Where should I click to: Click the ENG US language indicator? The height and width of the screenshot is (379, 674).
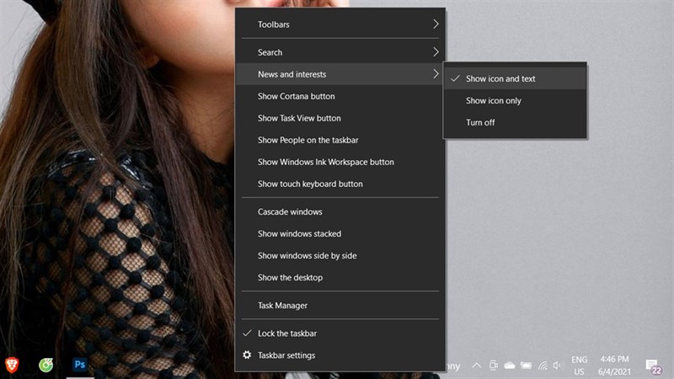tap(579, 366)
